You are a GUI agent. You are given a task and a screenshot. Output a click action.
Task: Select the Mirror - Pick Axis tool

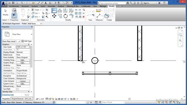tap(65, 11)
